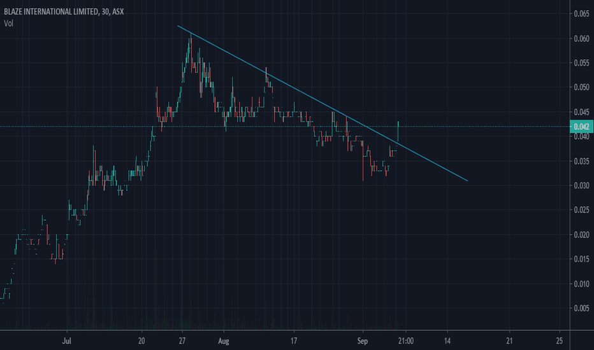Click the 0.055 price axis label

click(581, 63)
